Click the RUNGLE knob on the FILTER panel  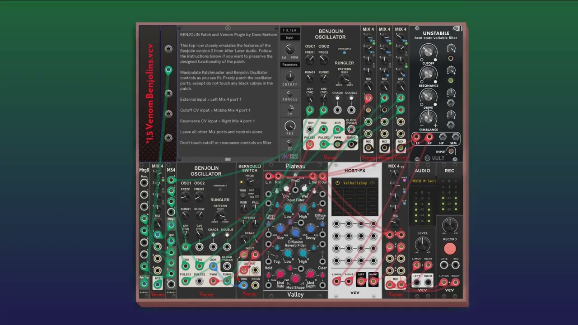point(290,94)
